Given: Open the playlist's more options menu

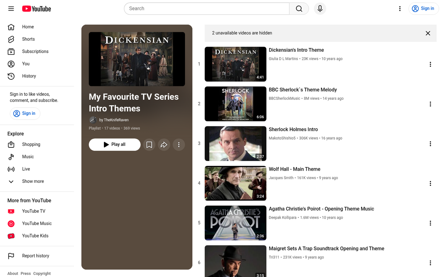Looking at the screenshot, I should click(179, 145).
